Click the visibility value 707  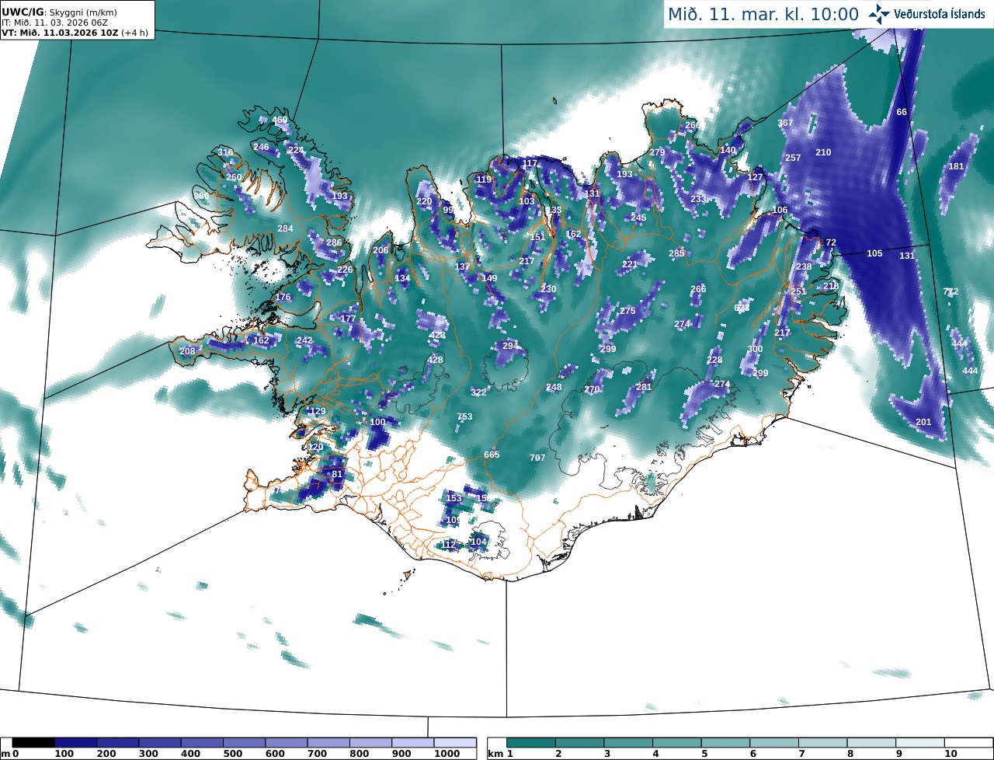point(537,458)
